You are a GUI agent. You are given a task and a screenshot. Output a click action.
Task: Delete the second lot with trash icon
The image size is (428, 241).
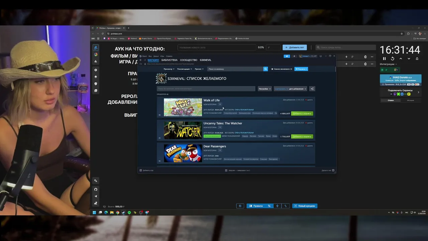click(x=365, y=64)
